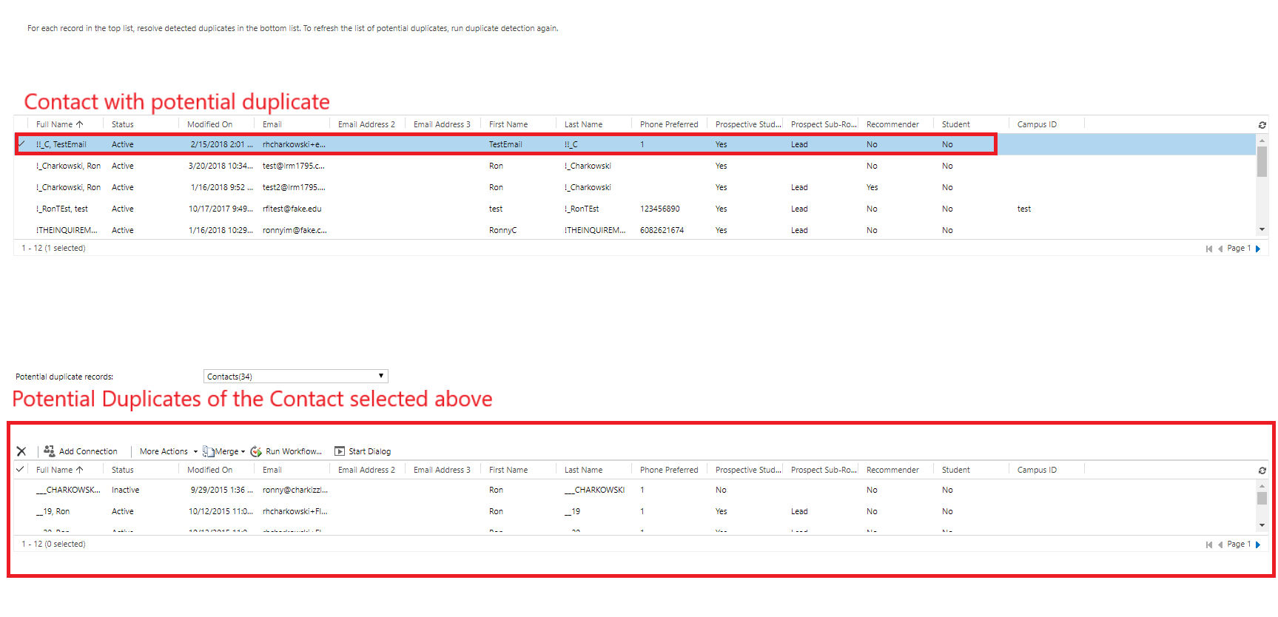The image size is (1278, 617).
Task: Go to next page in top grid
Action: tap(1258, 249)
